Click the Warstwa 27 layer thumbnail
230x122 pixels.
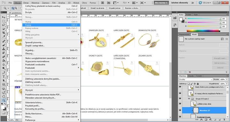pos(196,110)
